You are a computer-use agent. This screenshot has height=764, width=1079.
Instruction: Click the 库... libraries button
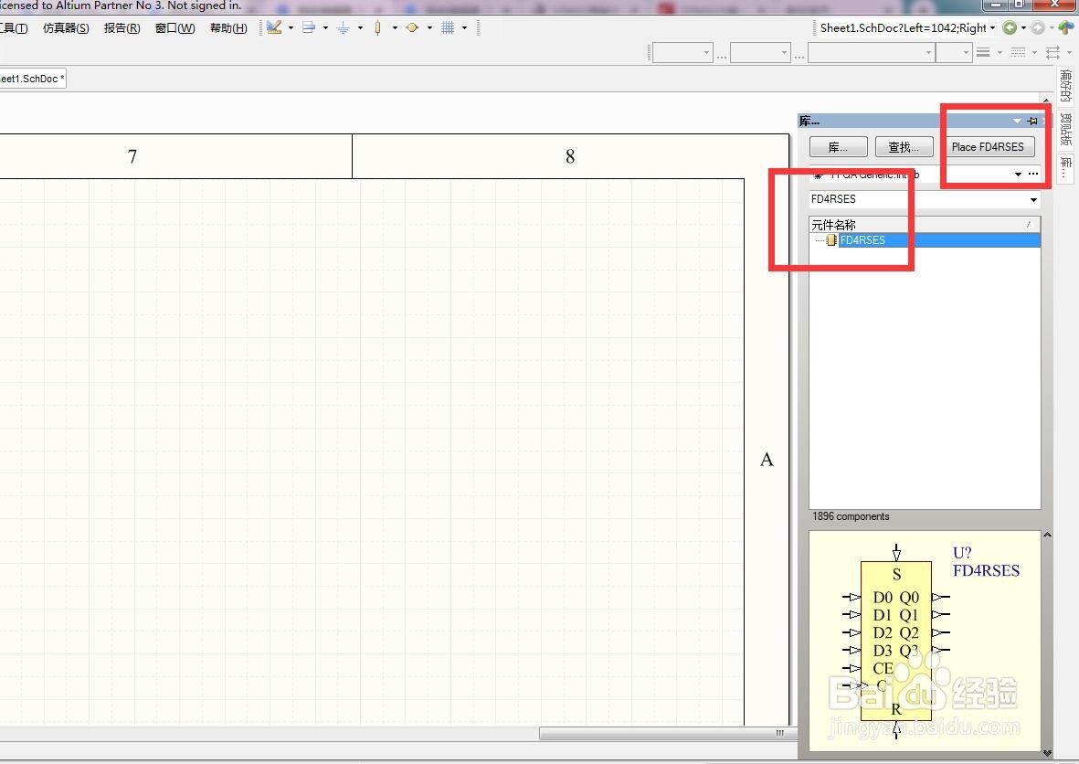coord(838,147)
